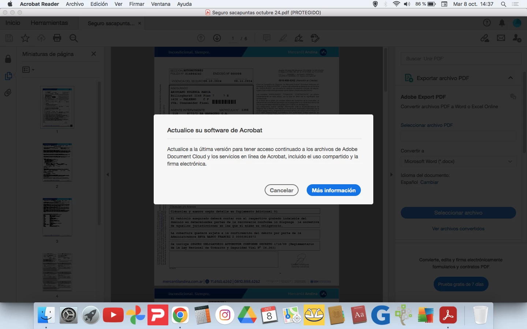Open thumbnail options dropdown menu

(x=28, y=69)
